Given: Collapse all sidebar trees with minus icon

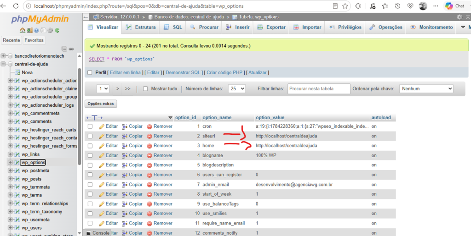Looking at the screenshot, I should pyautogui.click(x=64, y=49).
